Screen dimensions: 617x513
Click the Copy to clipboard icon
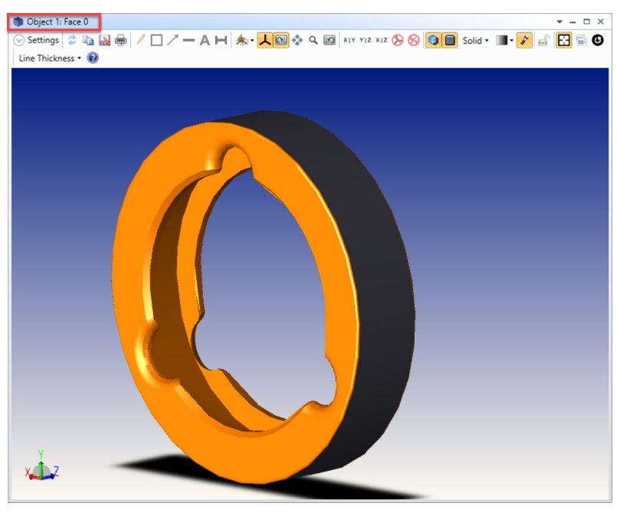88,41
